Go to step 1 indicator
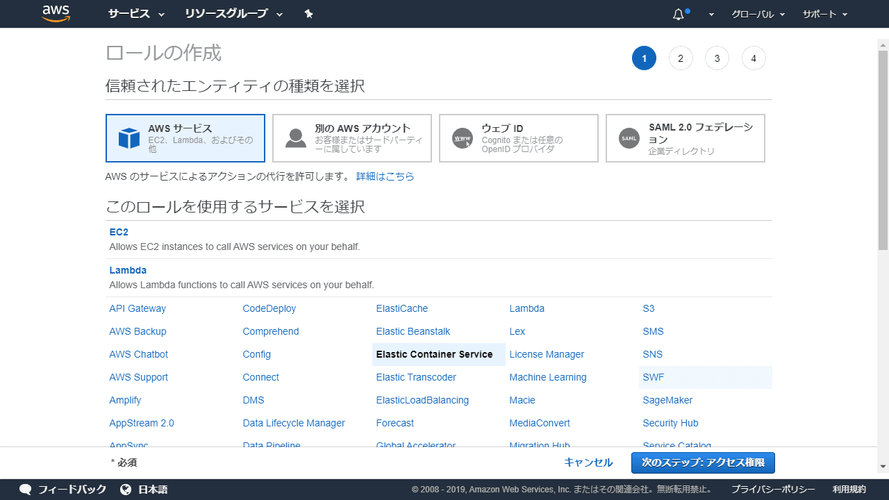889x500 pixels. [644, 58]
